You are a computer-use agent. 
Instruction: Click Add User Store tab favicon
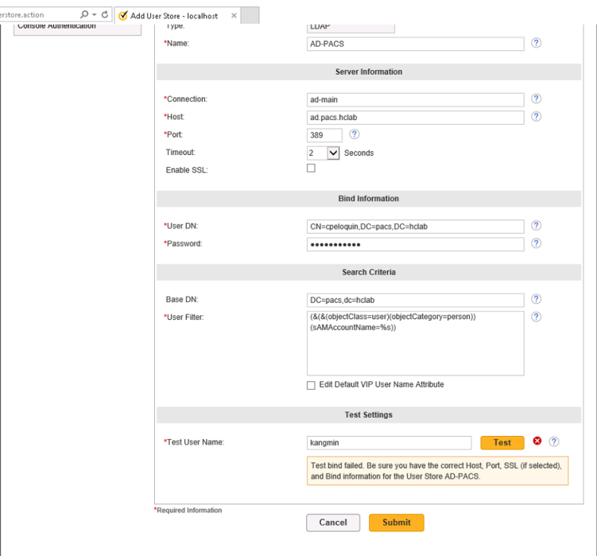pyautogui.click(x=122, y=16)
